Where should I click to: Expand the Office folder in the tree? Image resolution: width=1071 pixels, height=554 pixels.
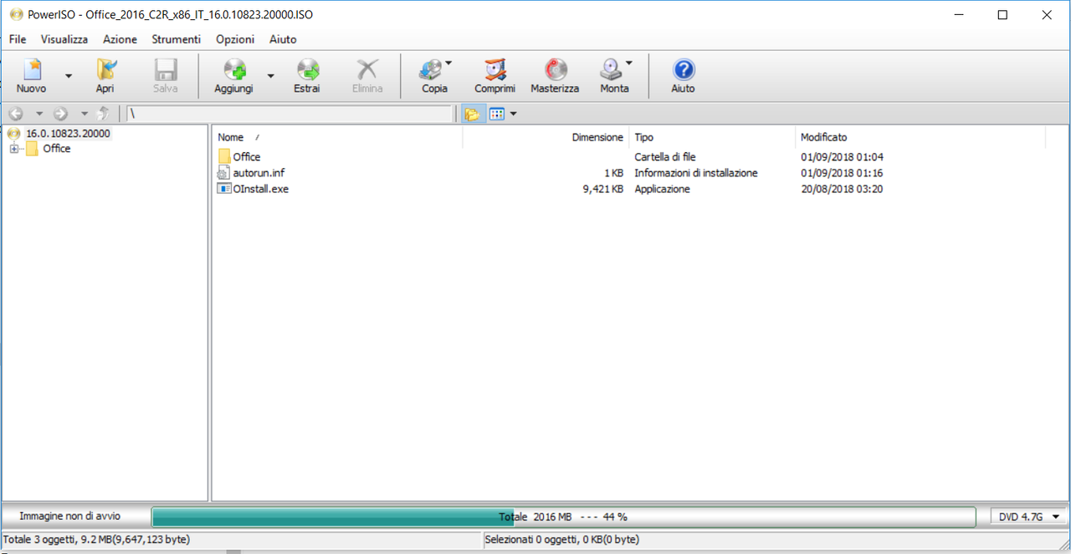[x=13, y=149]
